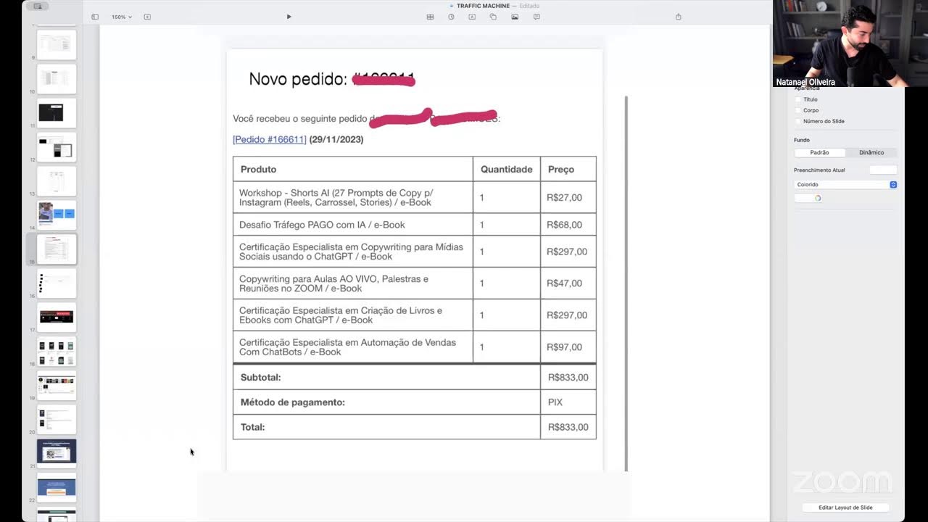Click the Método de pagamento: label
928x522 pixels.
(293, 402)
